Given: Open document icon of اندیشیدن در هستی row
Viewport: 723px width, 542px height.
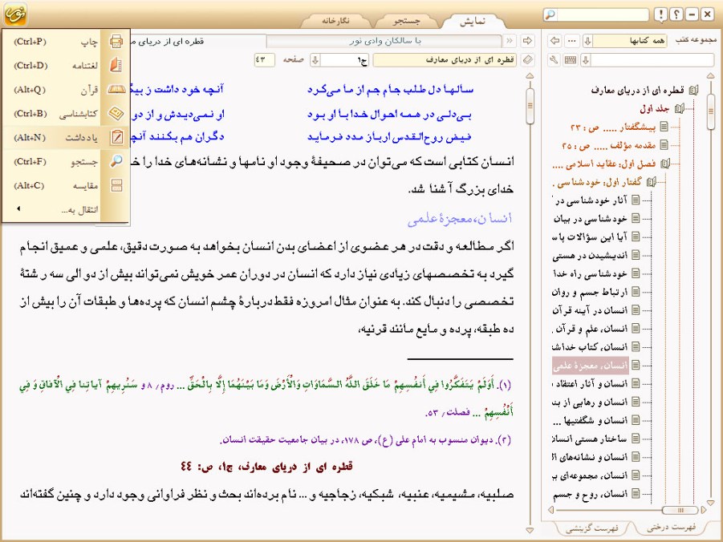Looking at the screenshot, I should tap(636, 255).
